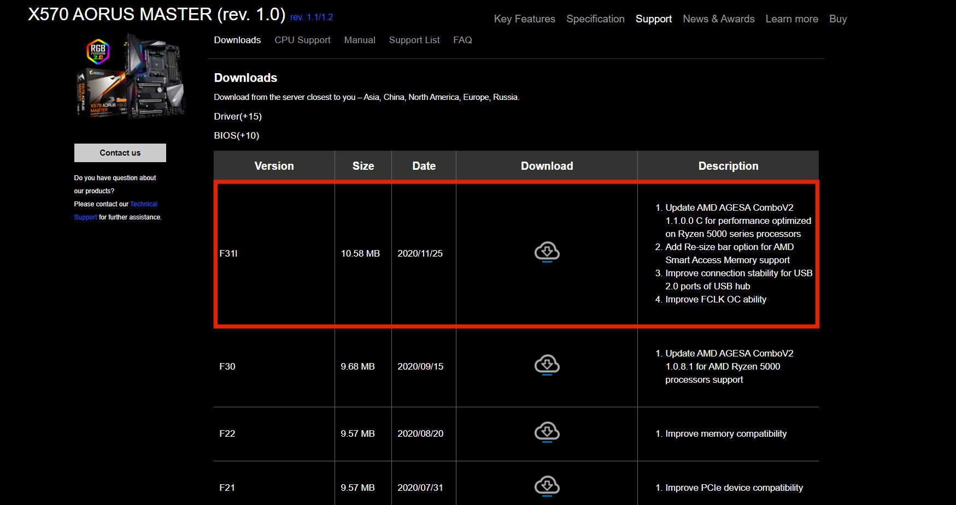This screenshot has width=956, height=505.
Task: Switch to the CPU Support tab
Action: tap(302, 40)
